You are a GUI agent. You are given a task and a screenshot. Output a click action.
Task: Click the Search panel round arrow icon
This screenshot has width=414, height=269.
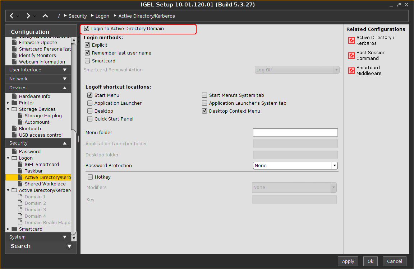(x=69, y=246)
